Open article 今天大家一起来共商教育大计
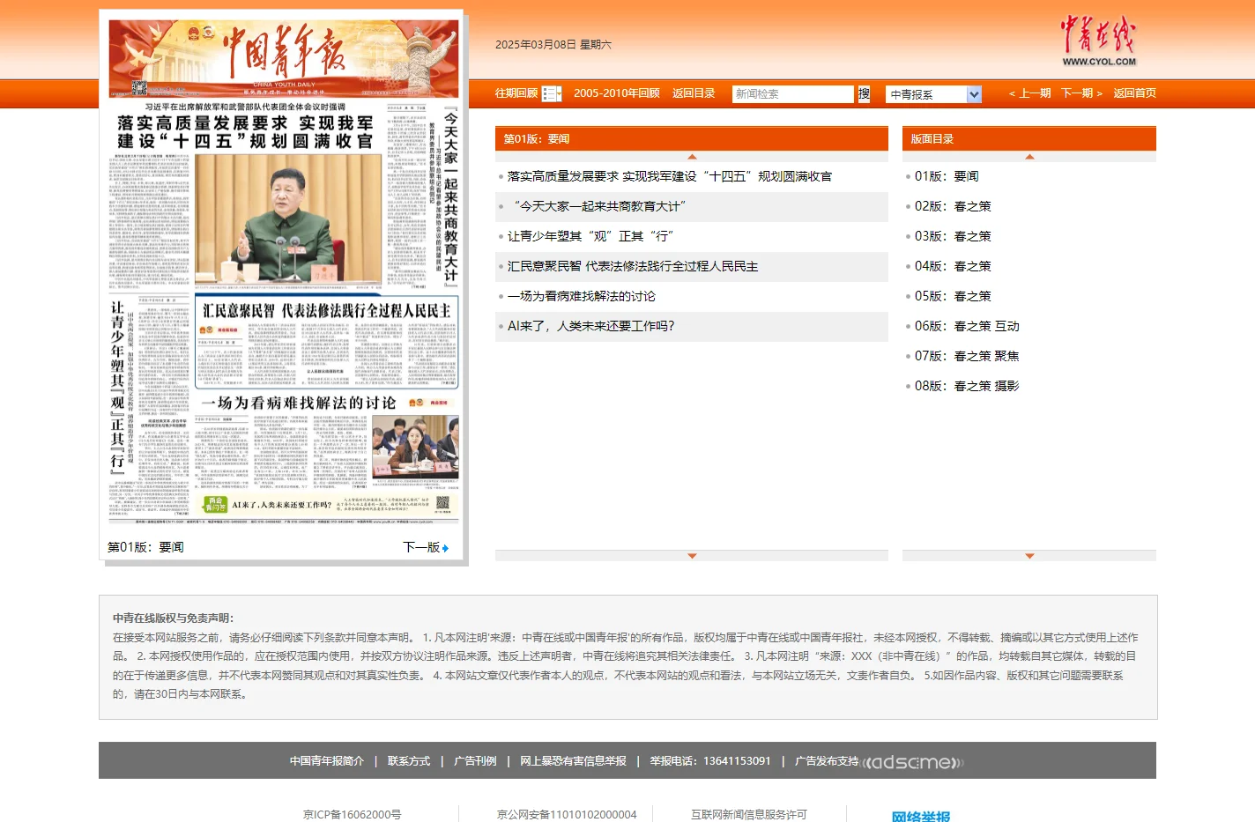The width and height of the screenshot is (1255, 822). (599, 206)
